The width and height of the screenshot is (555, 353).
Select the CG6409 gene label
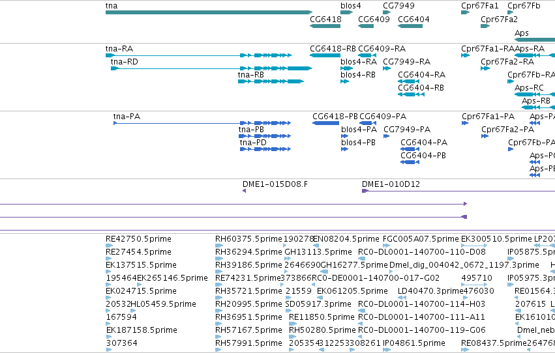tap(374, 20)
